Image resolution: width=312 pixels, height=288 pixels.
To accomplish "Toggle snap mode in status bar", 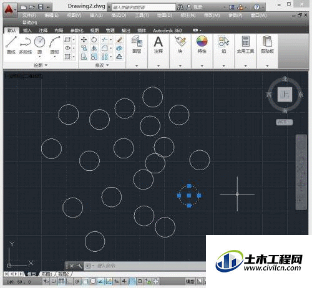I will tap(54, 282).
